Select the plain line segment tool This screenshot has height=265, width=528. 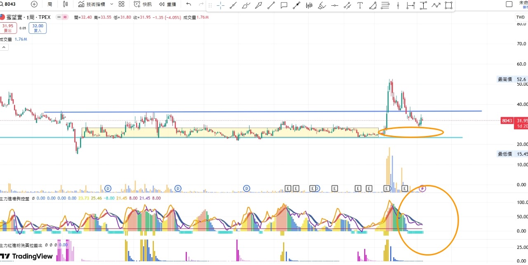(271, 5)
